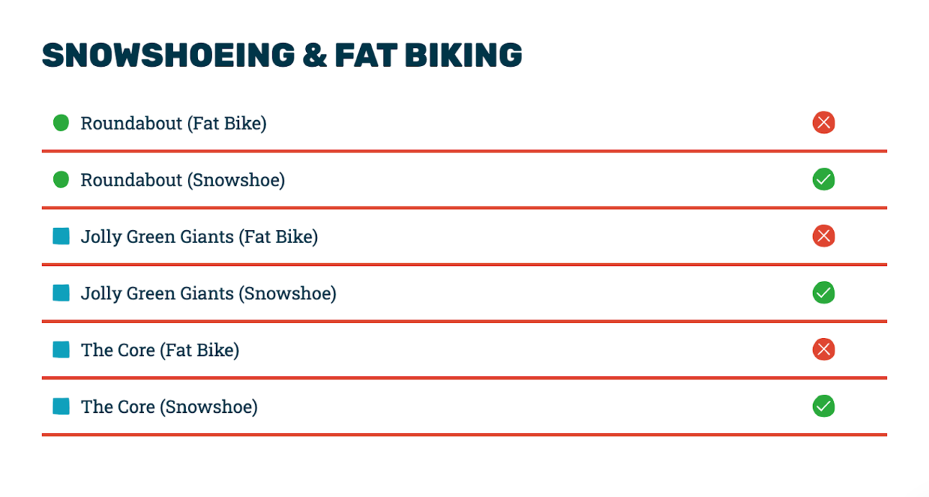Click blue square icon beside The Core (Fat Bike)

tap(61, 350)
